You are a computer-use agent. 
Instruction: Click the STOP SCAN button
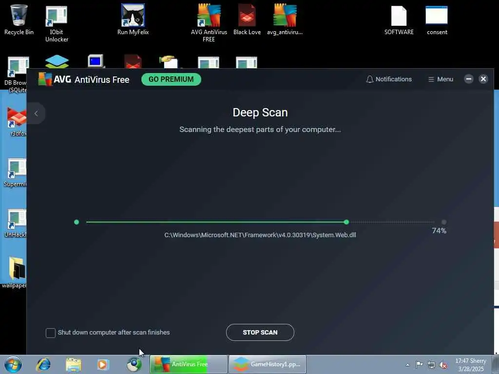(260, 332)
